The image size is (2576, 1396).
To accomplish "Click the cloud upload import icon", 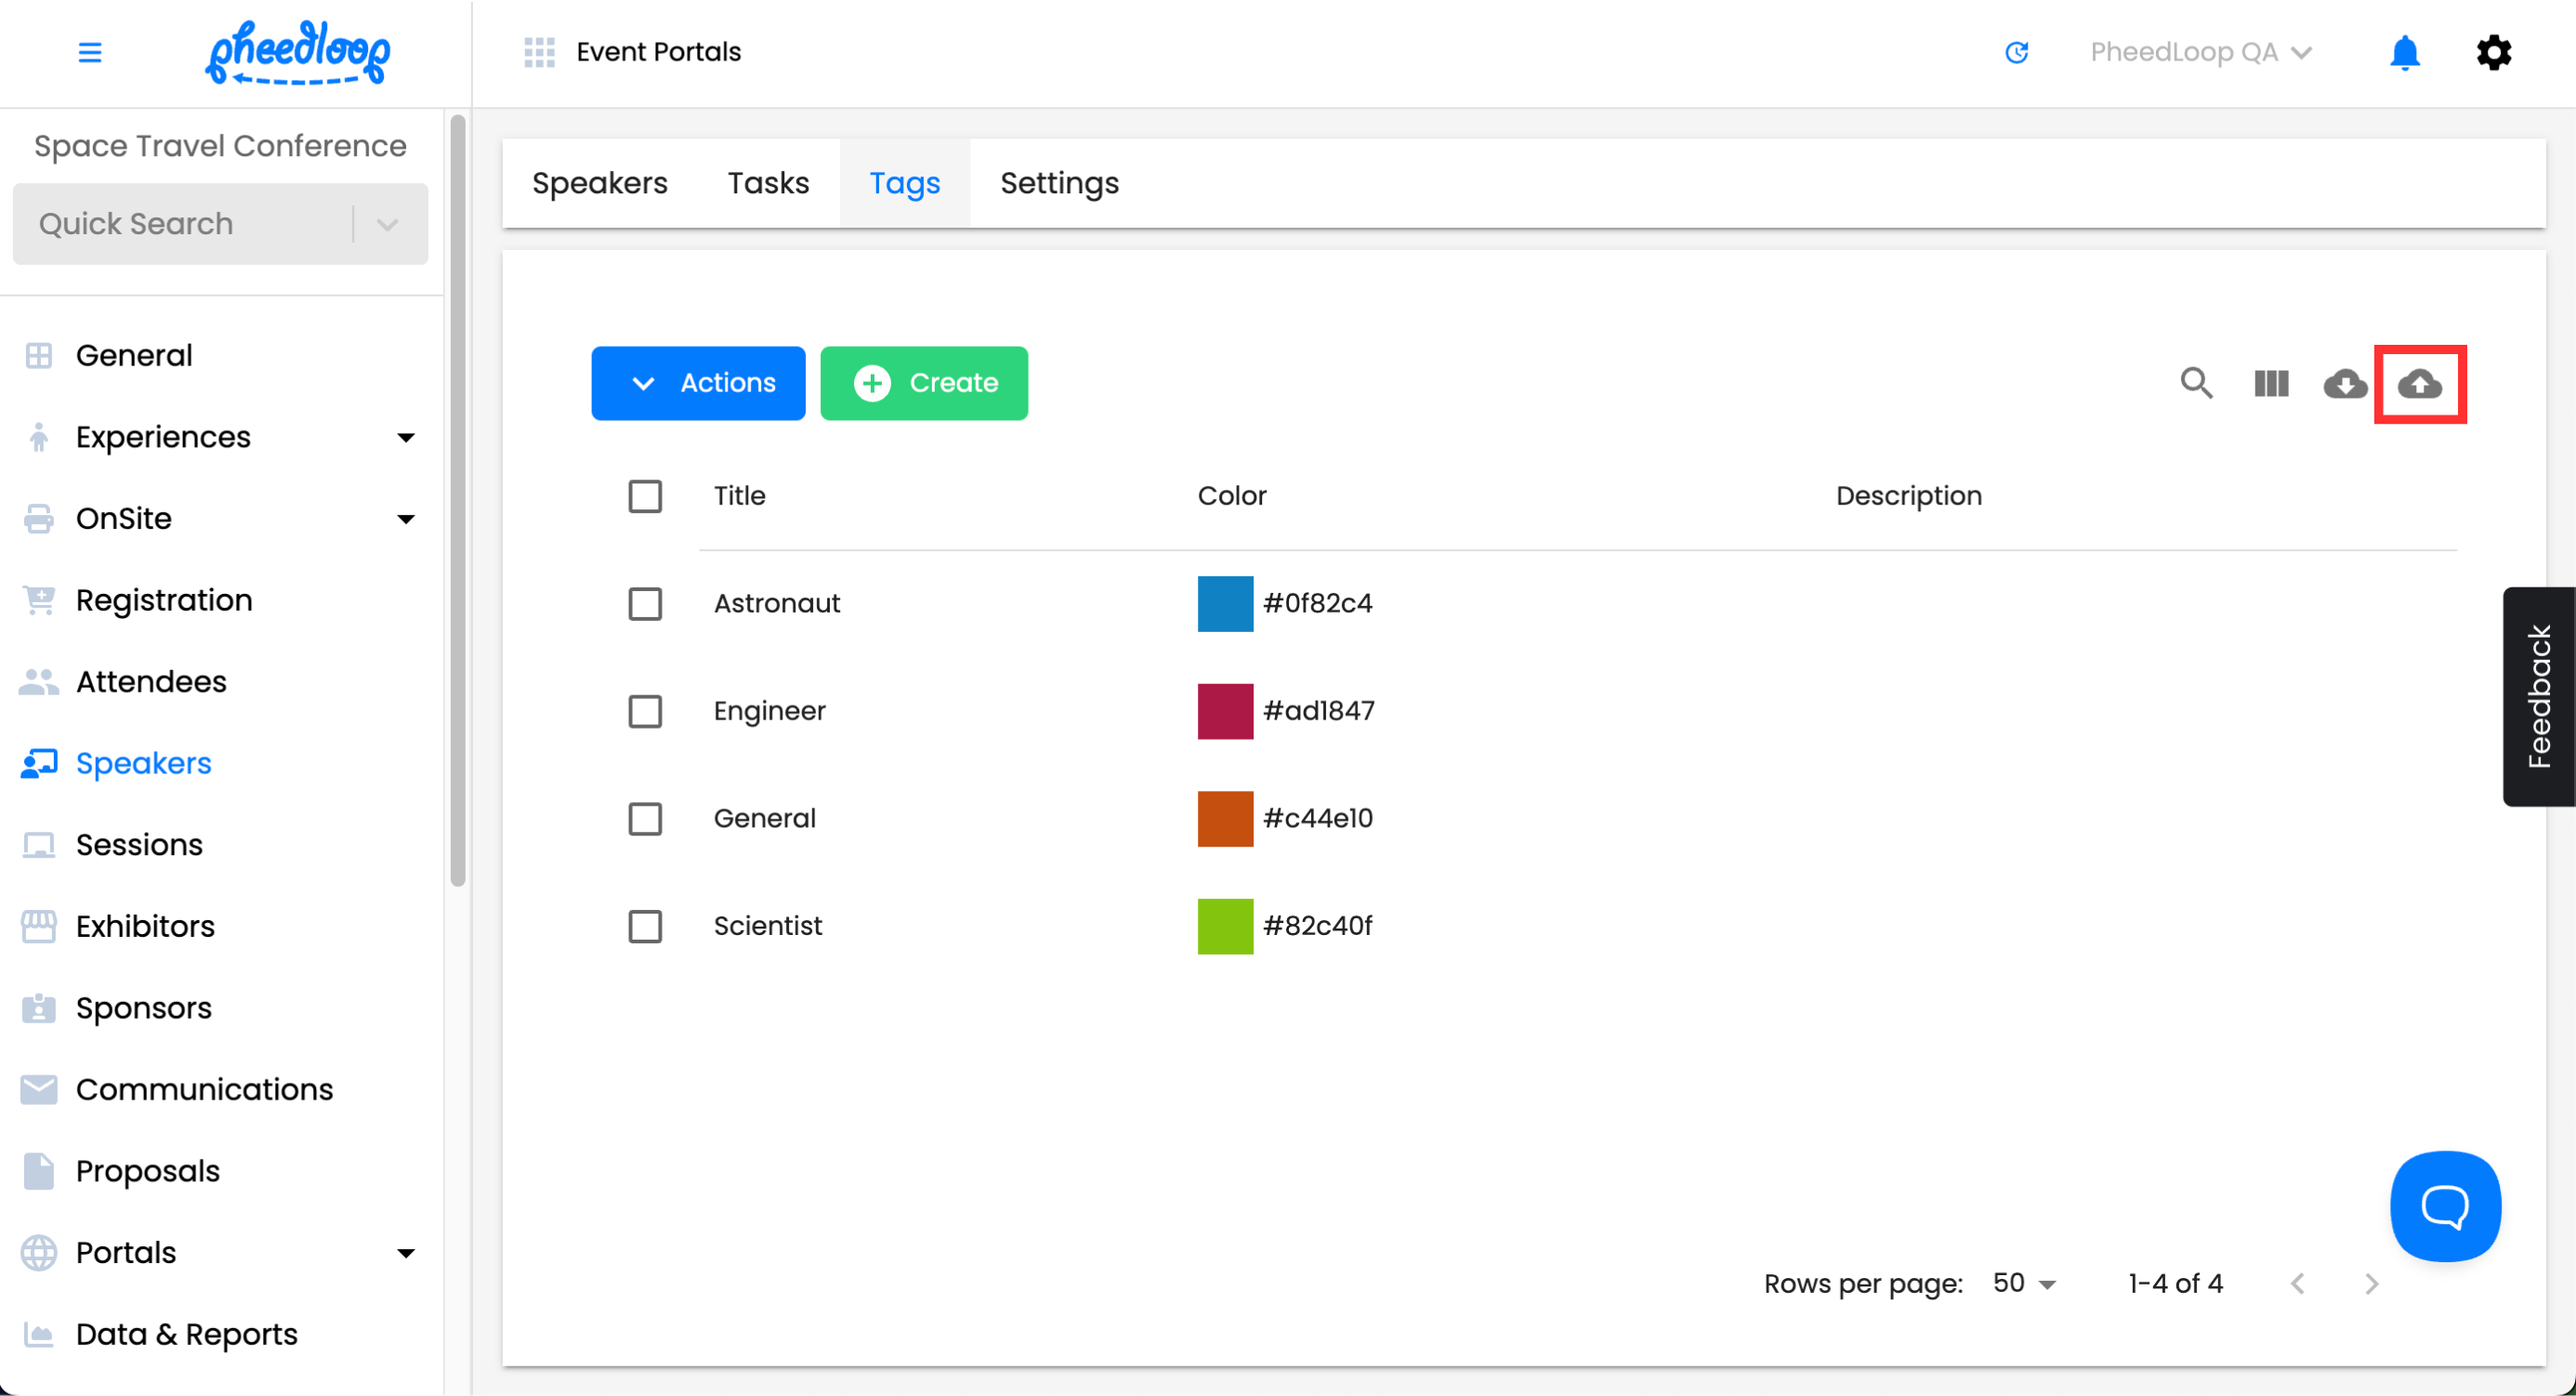I will point(2419,384).
